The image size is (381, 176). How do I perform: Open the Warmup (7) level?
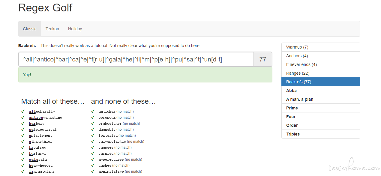coord(321,47)
